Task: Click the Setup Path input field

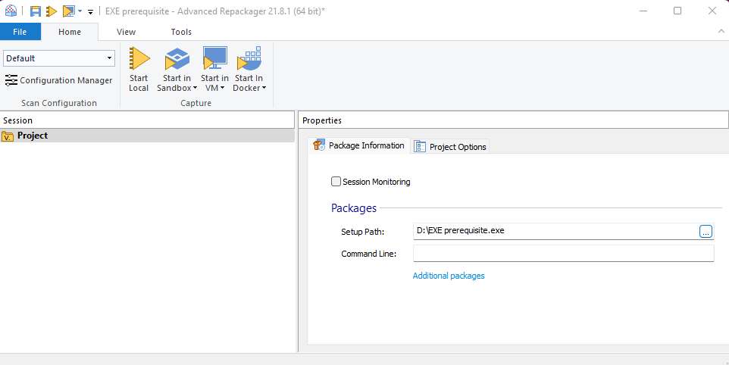Action: [x=555, y=231]
